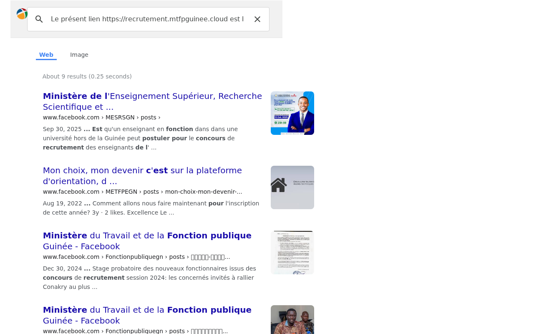
Task: Click the magnifier search icon
Action: click(39, 19)
